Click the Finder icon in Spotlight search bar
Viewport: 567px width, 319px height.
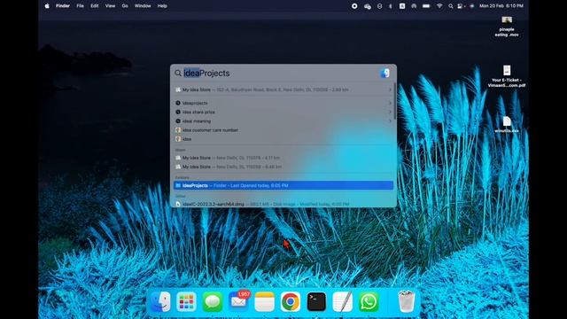pyautogui.click(x=385, y=73)
